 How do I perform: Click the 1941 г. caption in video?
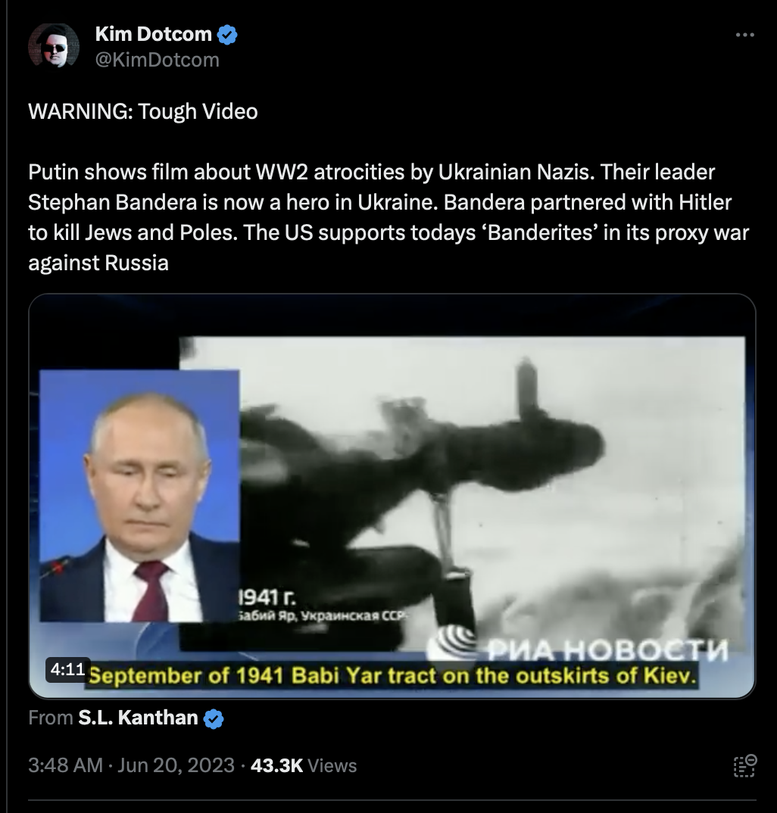[267, 598]
